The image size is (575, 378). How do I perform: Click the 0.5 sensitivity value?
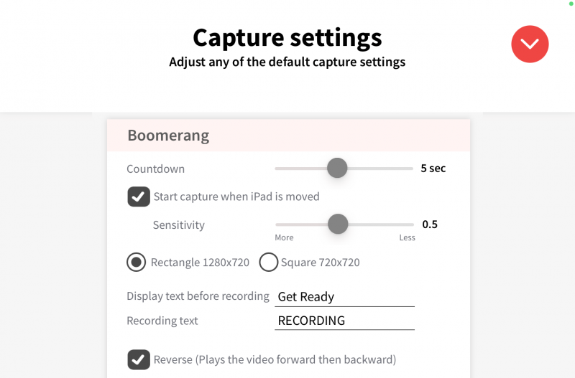430,225
